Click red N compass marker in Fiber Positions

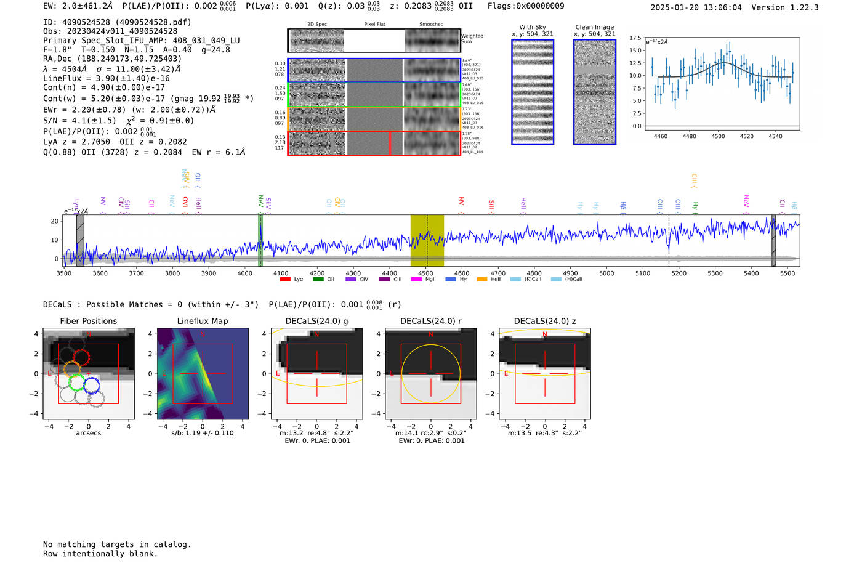click(89, 334)
